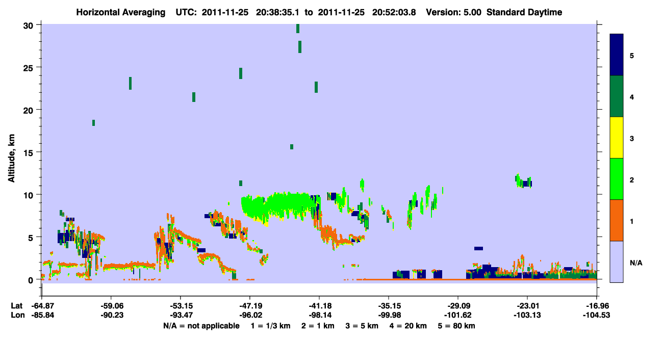Click the longitude value -93.47
663x340 pixels.
(x=181, y=315)
